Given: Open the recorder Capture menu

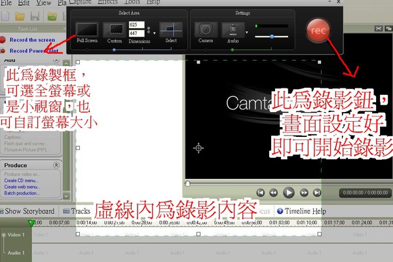Looking at the screenshot, I should (x=80, y=2).
